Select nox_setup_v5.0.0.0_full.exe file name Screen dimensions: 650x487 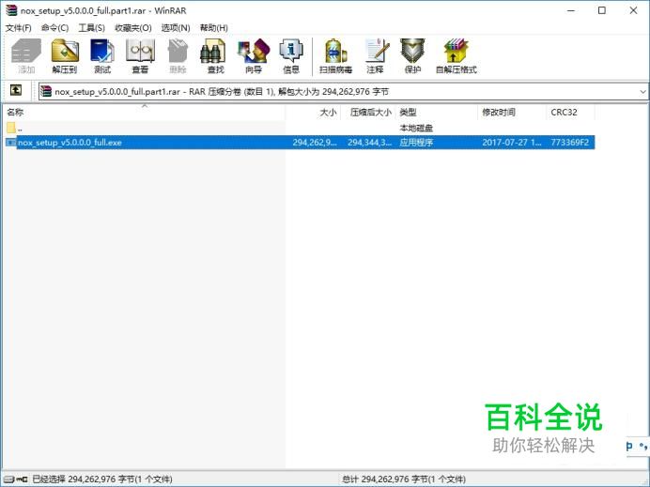(x=70, y=143)
